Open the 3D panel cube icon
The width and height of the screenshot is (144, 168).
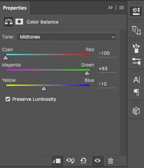[x=136, y=111]
